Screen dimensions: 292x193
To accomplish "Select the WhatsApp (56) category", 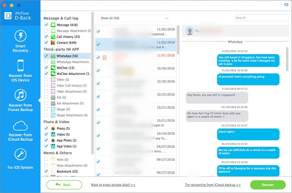I will tap(67, 56).
